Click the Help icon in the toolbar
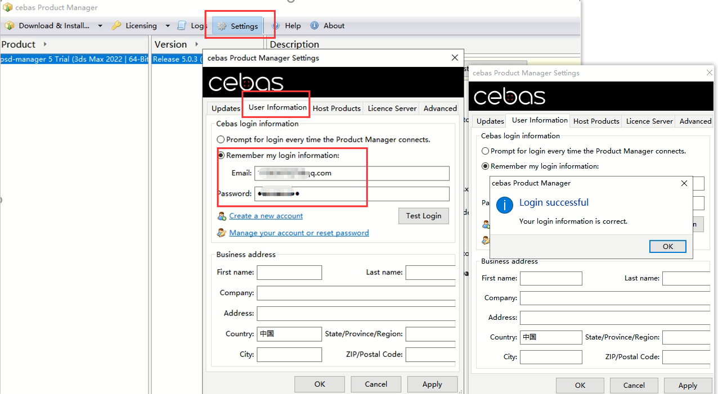Viewport: 718px width, 394px height. pyautogui.click(x=276, y=26)
